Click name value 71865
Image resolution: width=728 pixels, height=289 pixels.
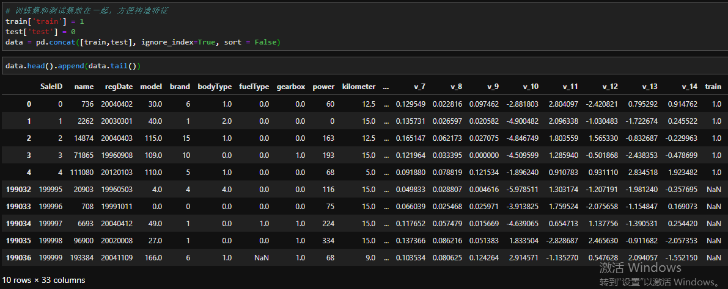pos(83,155)
